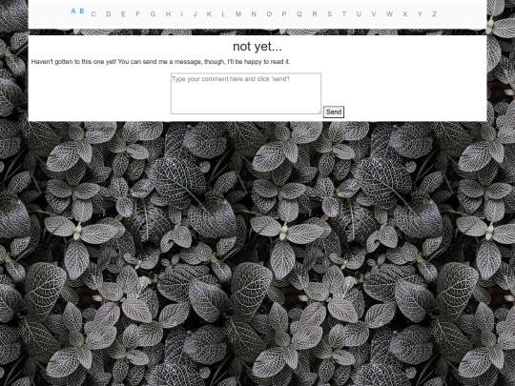
Task: Go to letter O in navigation
Action: pyautogui.click(x=269, y=14)
